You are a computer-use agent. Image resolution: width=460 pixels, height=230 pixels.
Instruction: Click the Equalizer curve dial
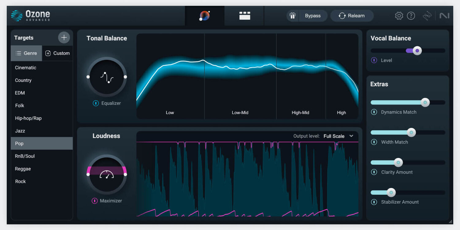tap(107, 77)
